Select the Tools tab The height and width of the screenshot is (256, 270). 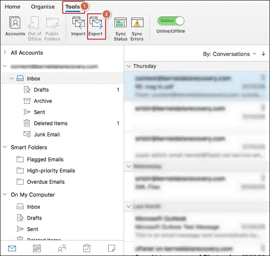point(73,6)
